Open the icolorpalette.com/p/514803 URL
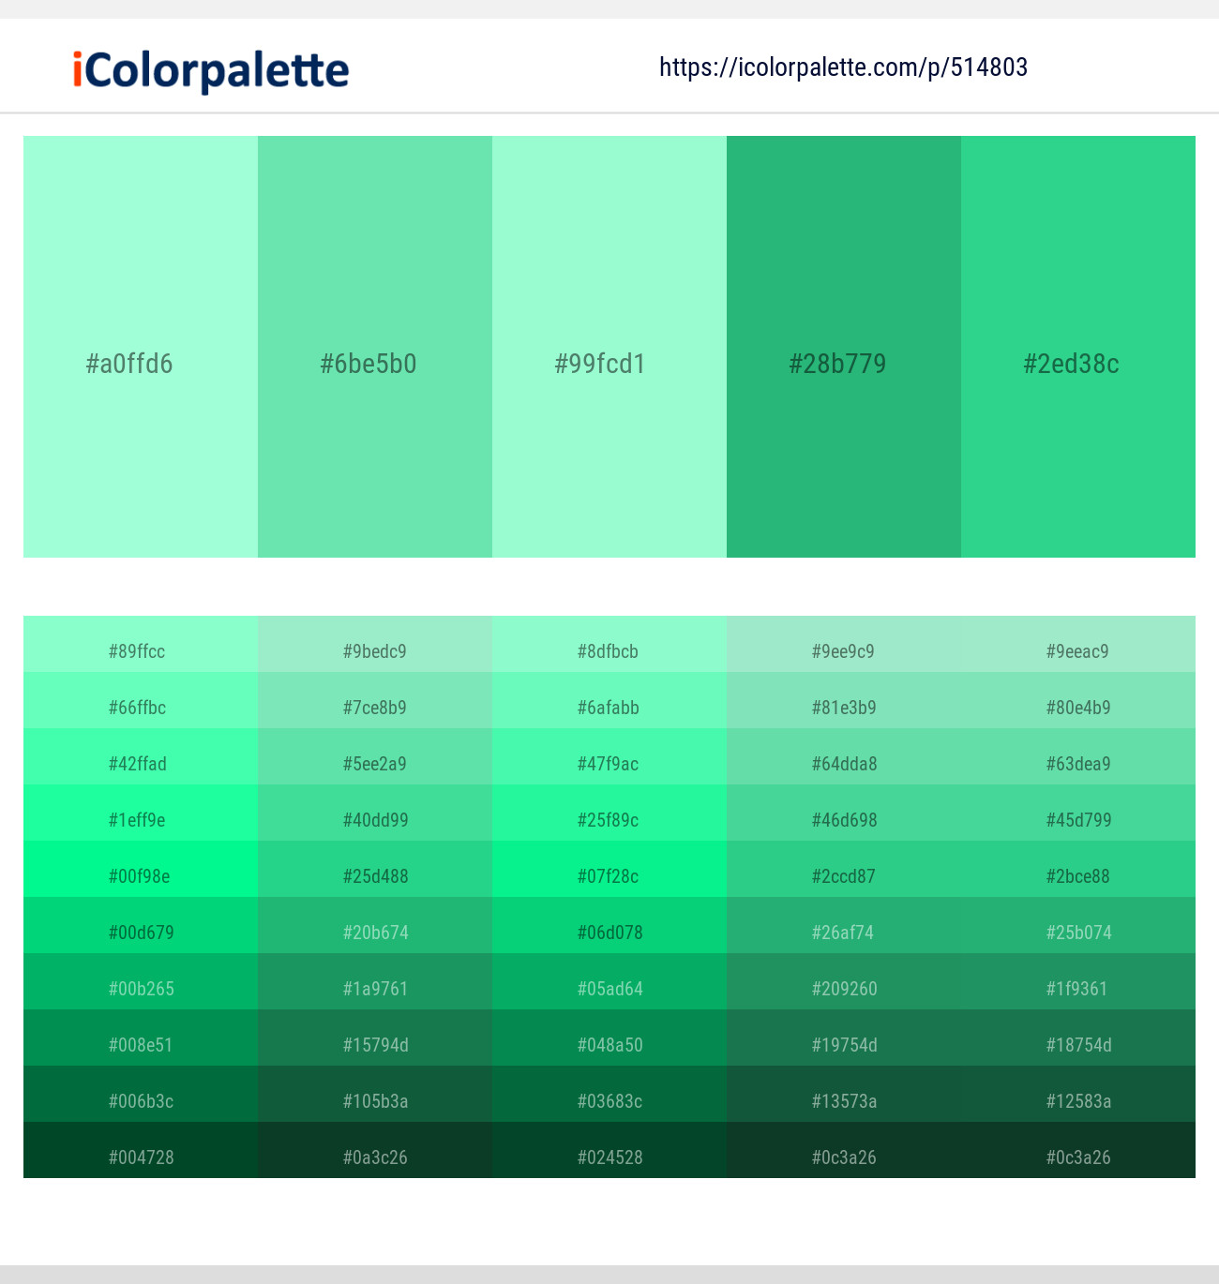This screenshot has width=1219, height=1284. click(843, 67)
